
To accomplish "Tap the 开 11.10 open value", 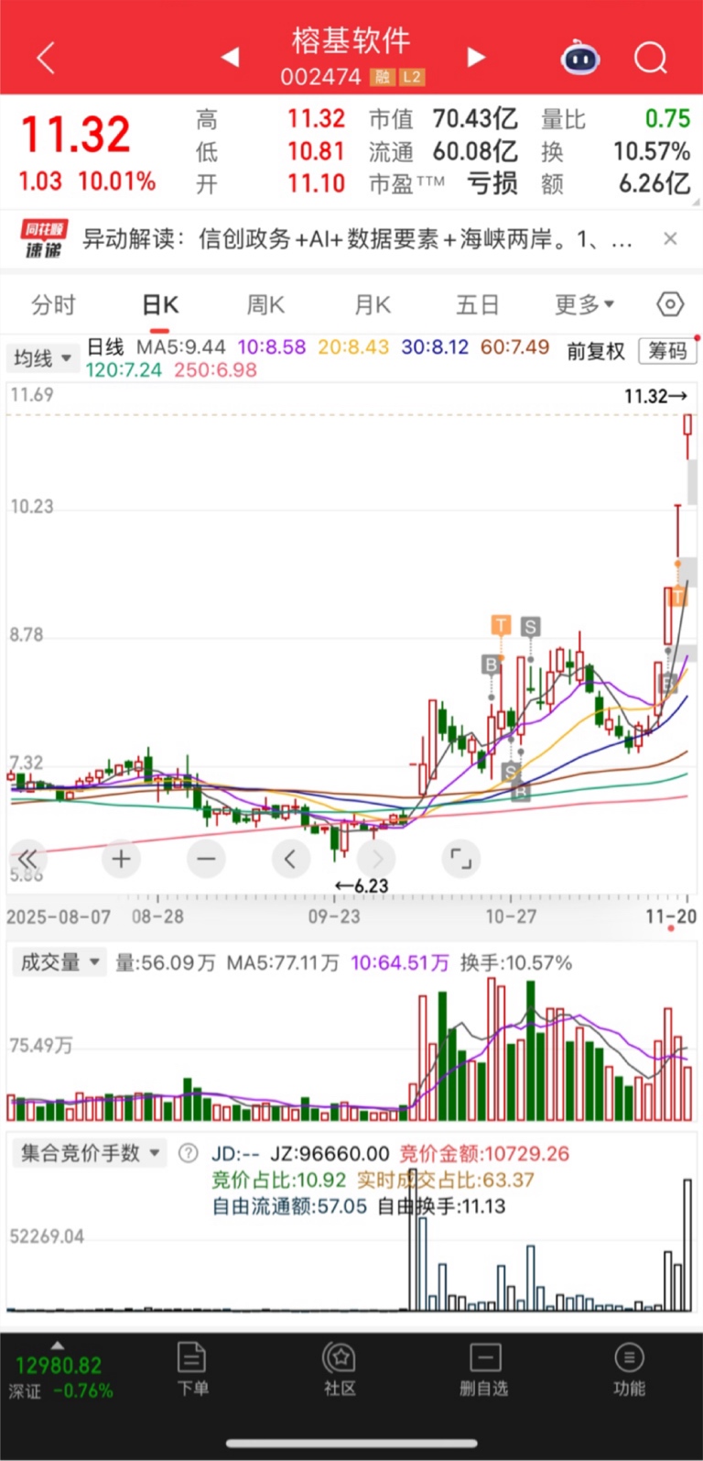I will [x=316, y=183].
